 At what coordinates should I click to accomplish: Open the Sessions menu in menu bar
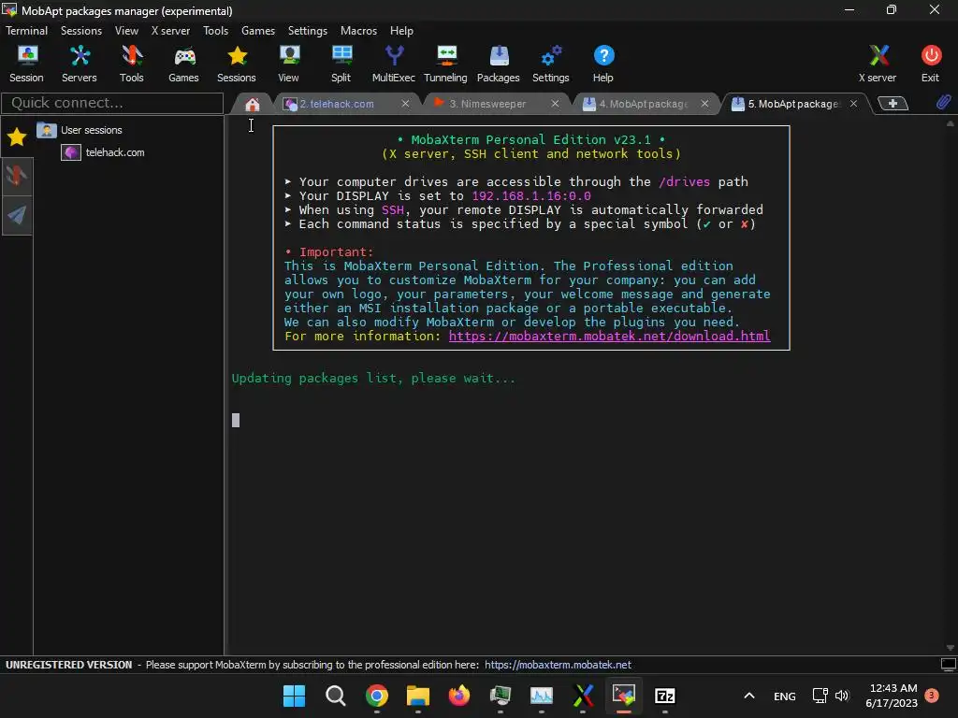coord(81,31)
